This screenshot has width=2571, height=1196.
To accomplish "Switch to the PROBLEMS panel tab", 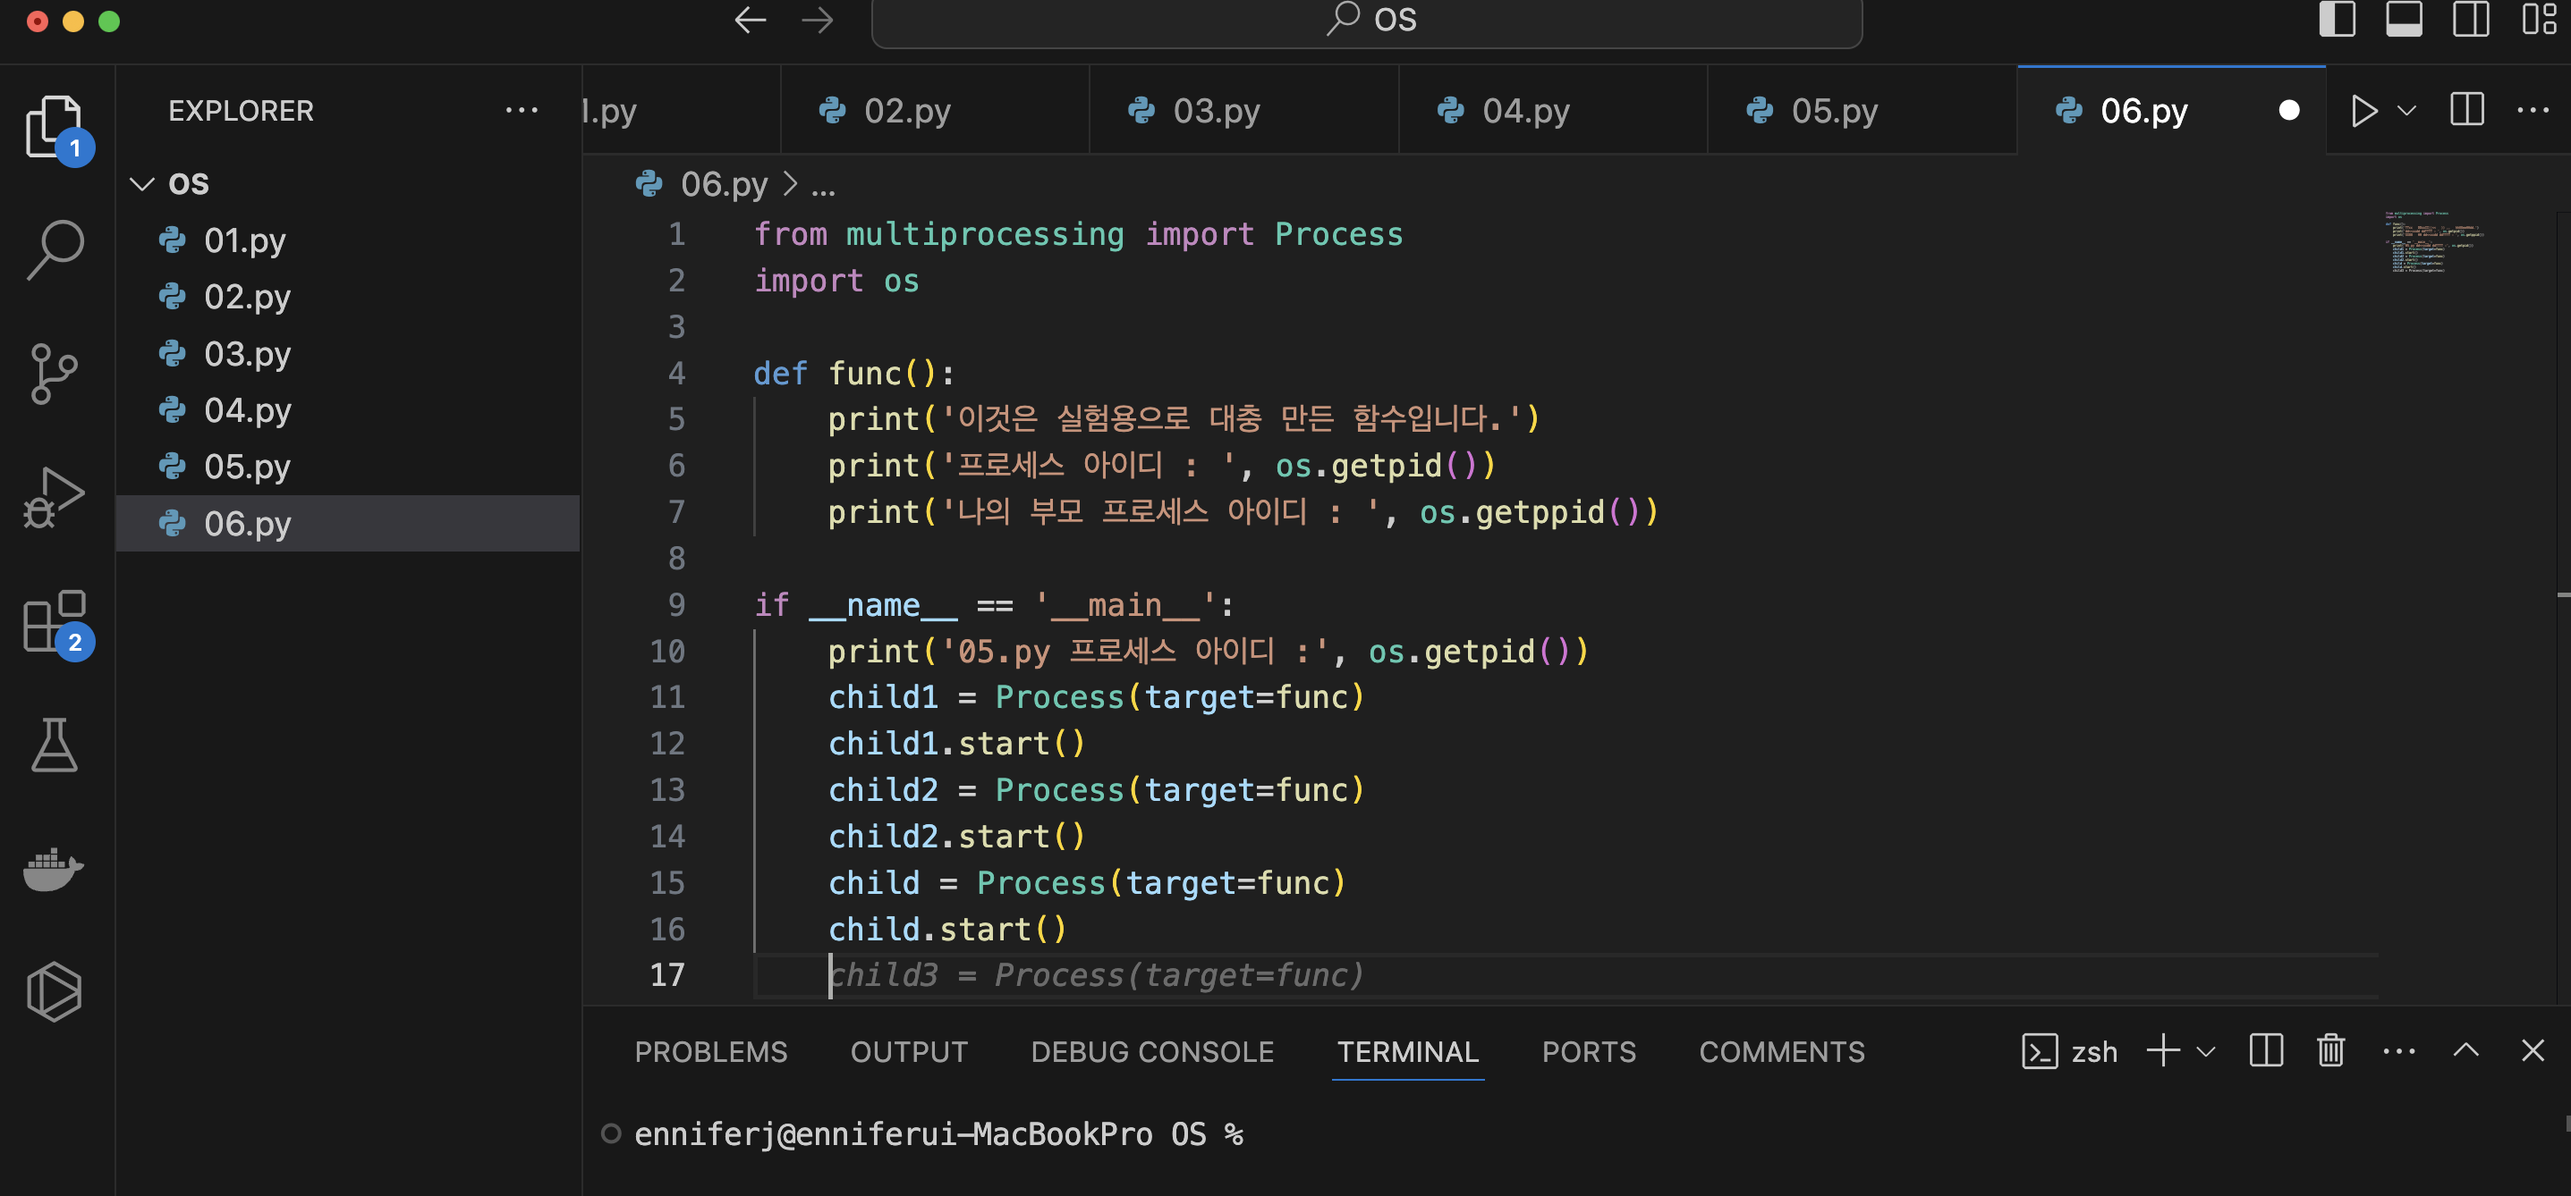I will 710,1051.
